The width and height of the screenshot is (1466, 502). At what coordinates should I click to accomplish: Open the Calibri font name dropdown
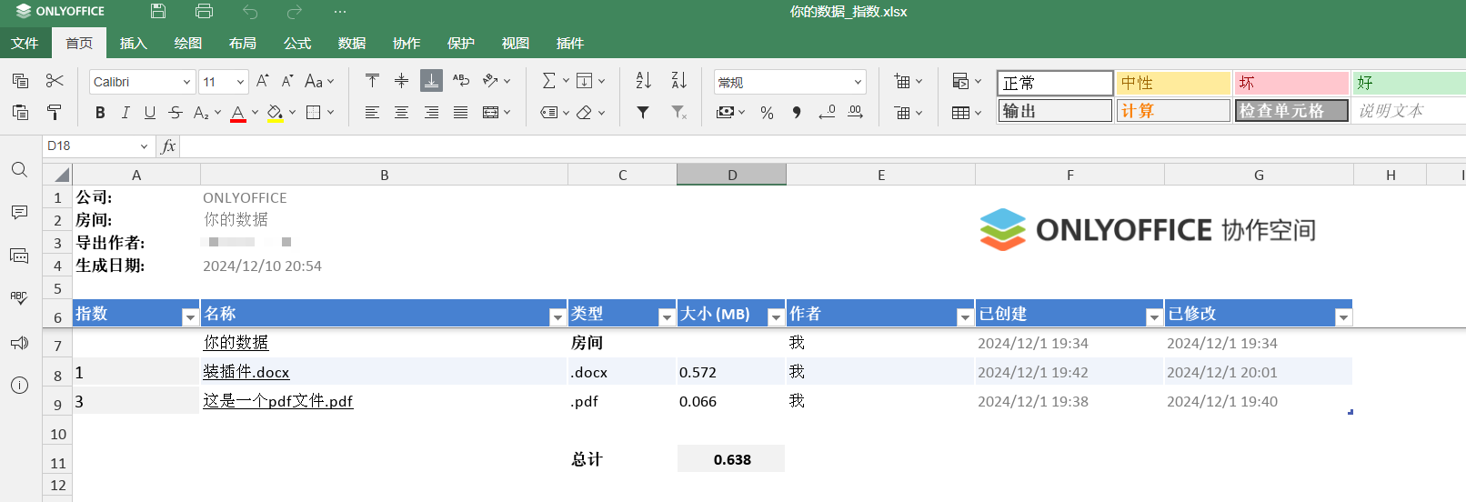point(186,82)
